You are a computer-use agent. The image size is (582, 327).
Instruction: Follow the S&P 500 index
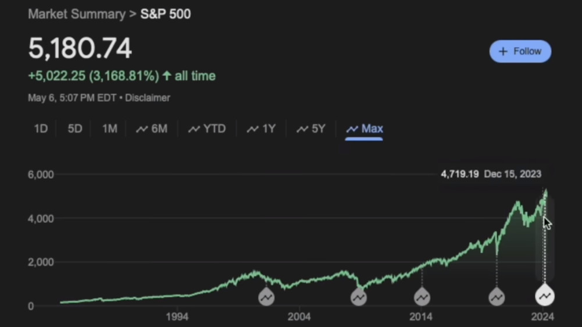point(520,51)
